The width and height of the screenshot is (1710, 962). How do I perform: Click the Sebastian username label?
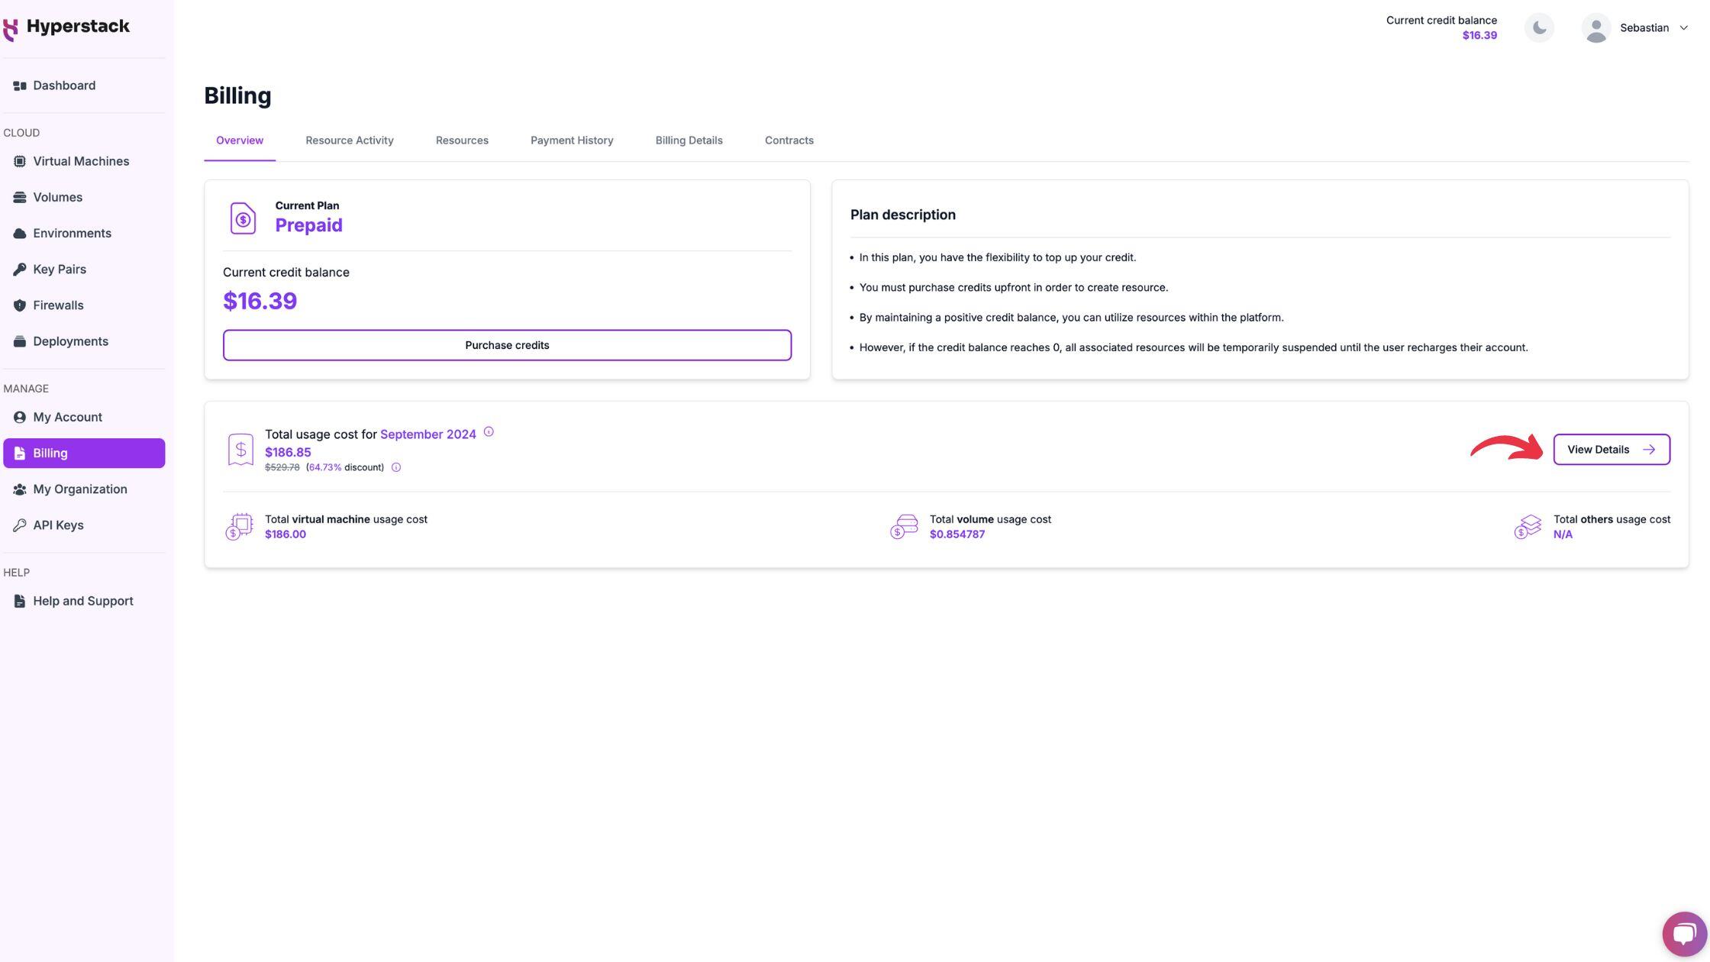click(x=1644, y=28)
